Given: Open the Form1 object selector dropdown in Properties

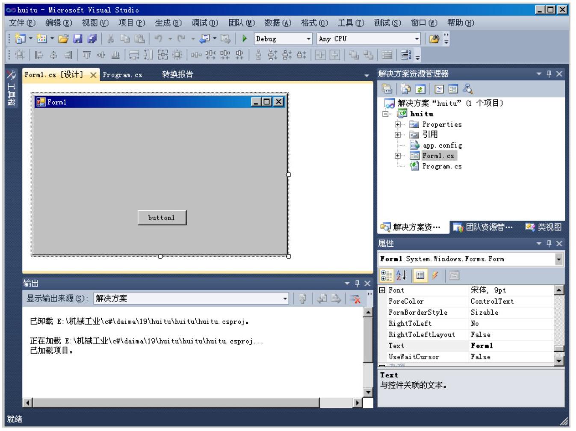Looking at the screenshot, I should [x=558, y=259].
